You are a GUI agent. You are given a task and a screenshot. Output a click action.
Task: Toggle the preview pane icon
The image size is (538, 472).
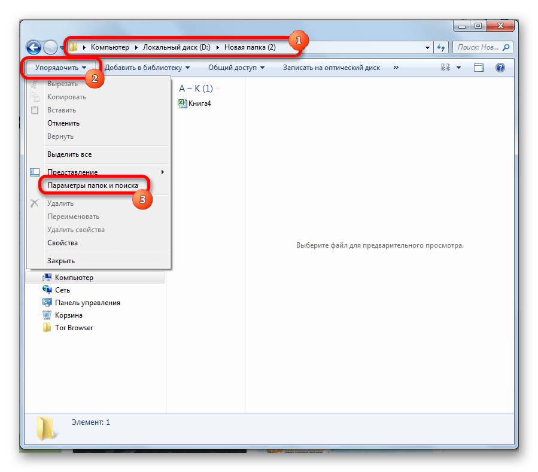coord(478,68)
